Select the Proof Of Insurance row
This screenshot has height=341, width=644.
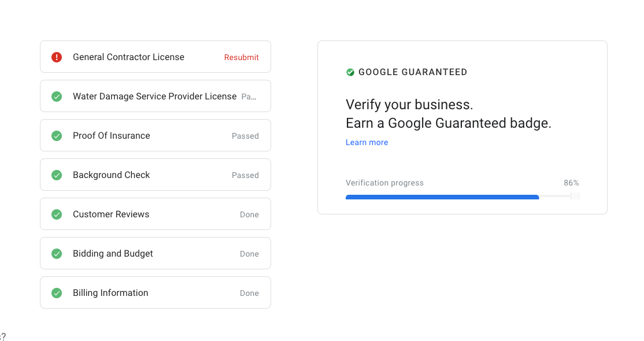[156, 135]
